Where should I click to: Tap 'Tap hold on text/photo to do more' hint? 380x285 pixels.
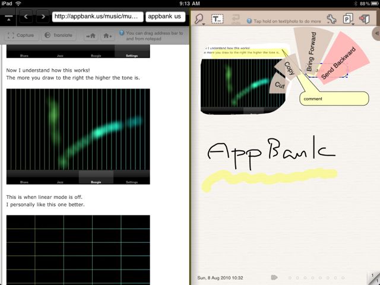pos(287,21)
